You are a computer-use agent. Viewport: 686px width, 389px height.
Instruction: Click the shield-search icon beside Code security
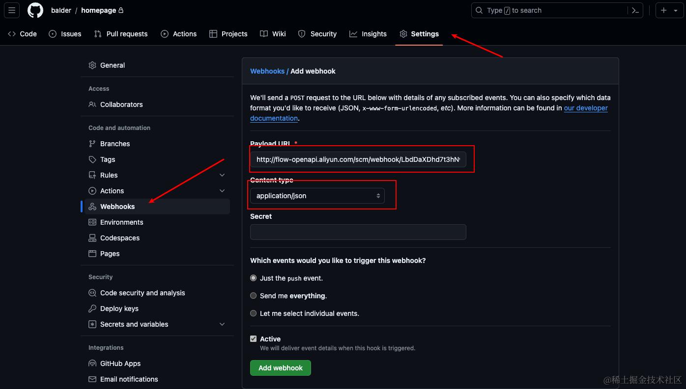click(x=92, y=293)
